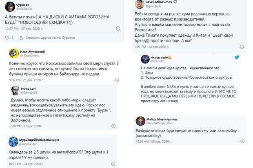Like Суриков's tweet with the heart icon
The width and height of the screenshot is (253, 168).
(x=7, y=38)
